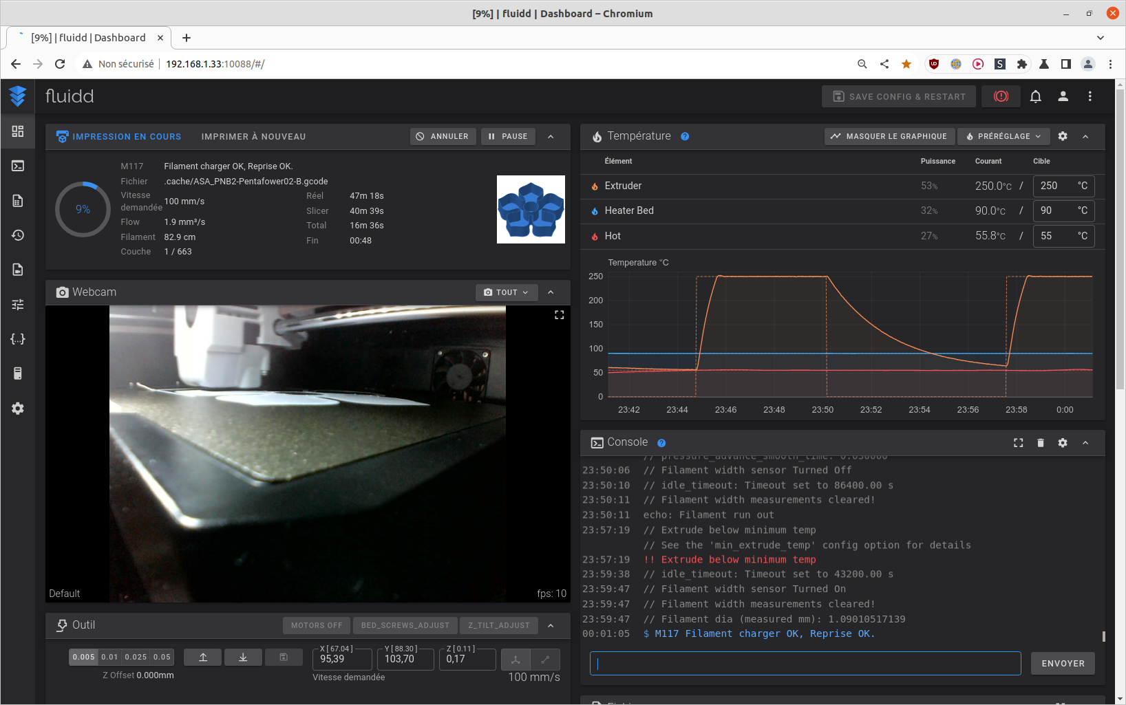
Task: Expand webcam to fullscreen
Action: click(x=559, y=315)
